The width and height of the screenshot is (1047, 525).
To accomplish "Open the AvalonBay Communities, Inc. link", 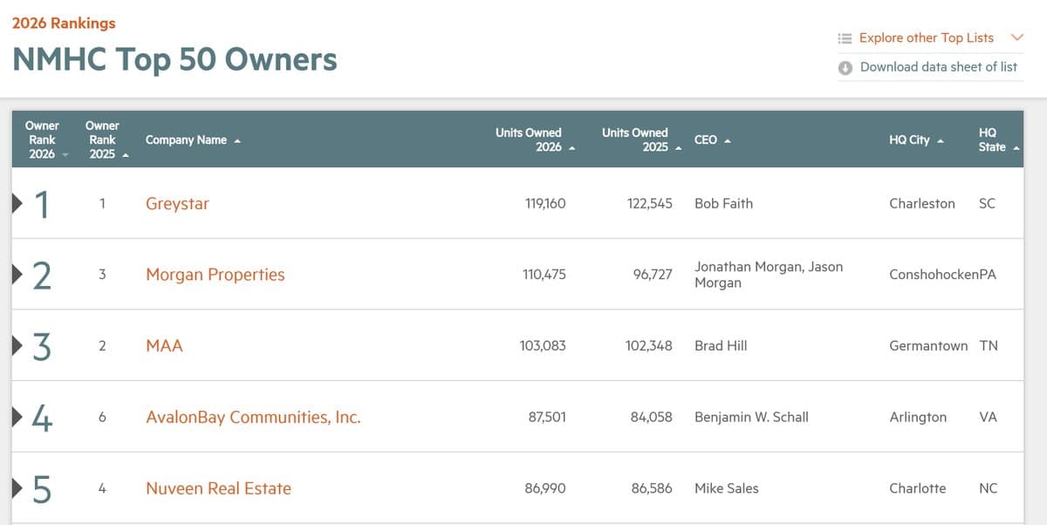I will click(x=253, y=417).
